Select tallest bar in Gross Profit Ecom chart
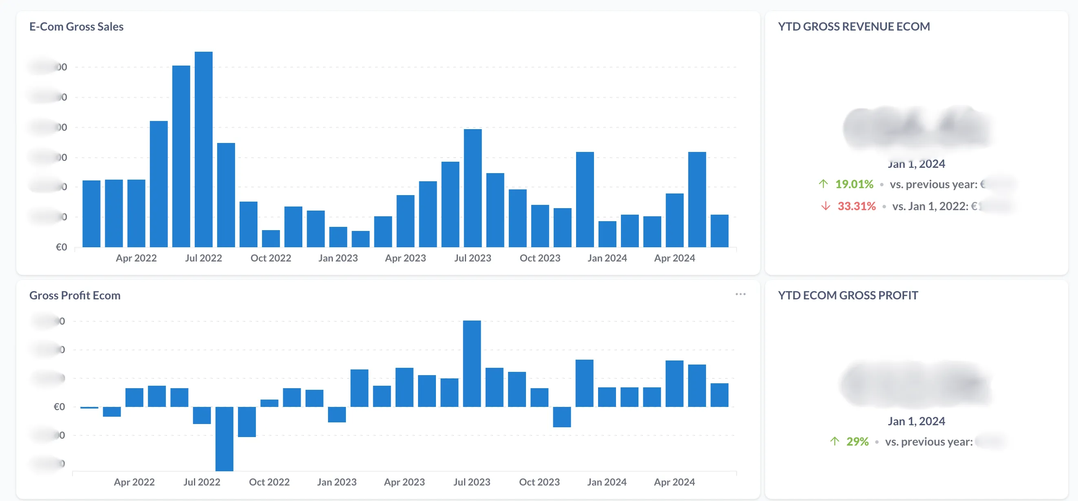This screenshot has width=1078, height=501. pyautogui.click(x=472, y=363)
